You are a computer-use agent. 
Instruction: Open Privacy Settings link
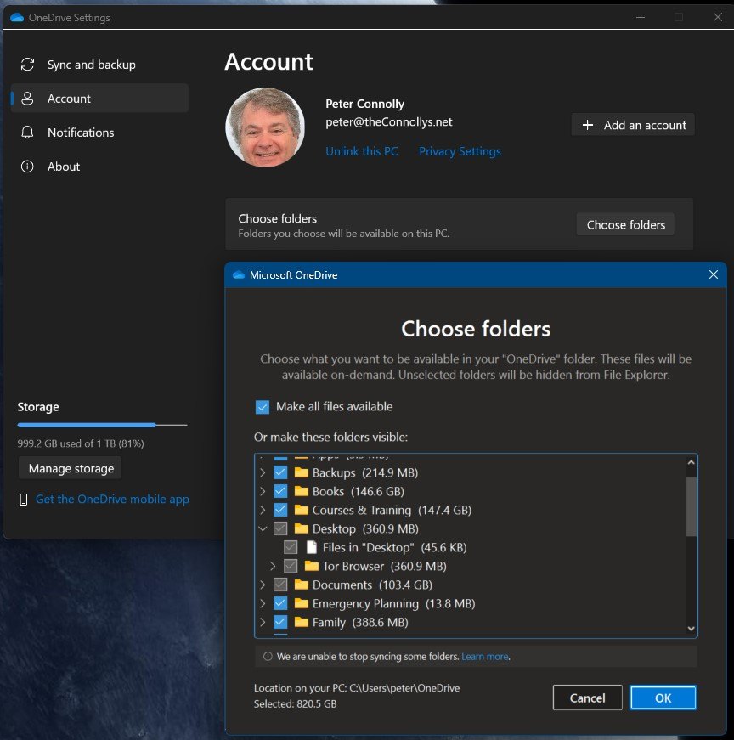click(x=460, y=151)
